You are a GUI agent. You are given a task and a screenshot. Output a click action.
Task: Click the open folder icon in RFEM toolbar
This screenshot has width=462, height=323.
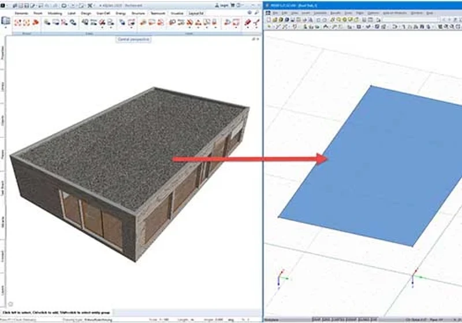[275, 20]
